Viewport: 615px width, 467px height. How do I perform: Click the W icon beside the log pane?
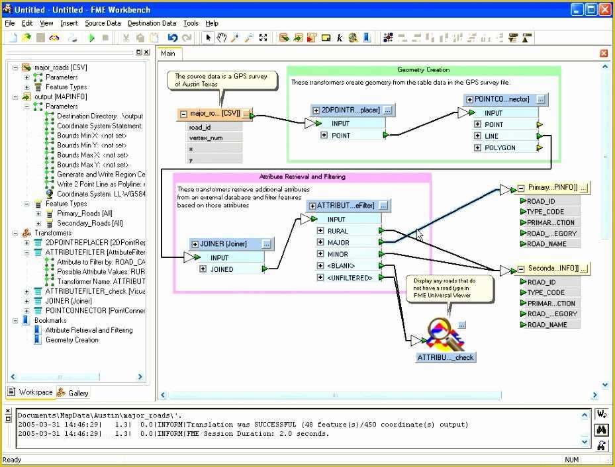[602, 414]
